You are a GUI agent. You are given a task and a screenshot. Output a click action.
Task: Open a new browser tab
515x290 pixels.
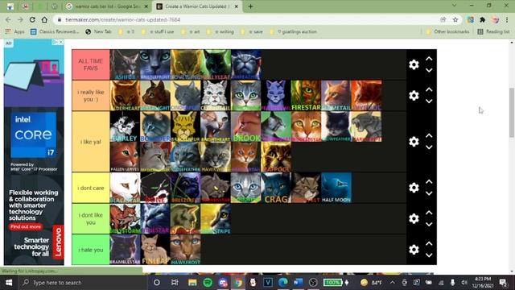tap(250, 6)
